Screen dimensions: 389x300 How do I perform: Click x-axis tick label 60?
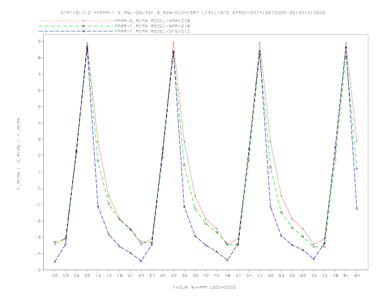tap(271, 275)
